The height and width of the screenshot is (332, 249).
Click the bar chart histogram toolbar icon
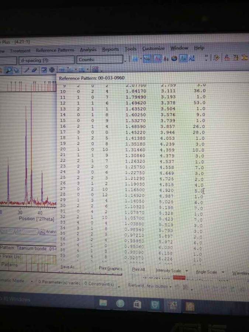(135, 59)
